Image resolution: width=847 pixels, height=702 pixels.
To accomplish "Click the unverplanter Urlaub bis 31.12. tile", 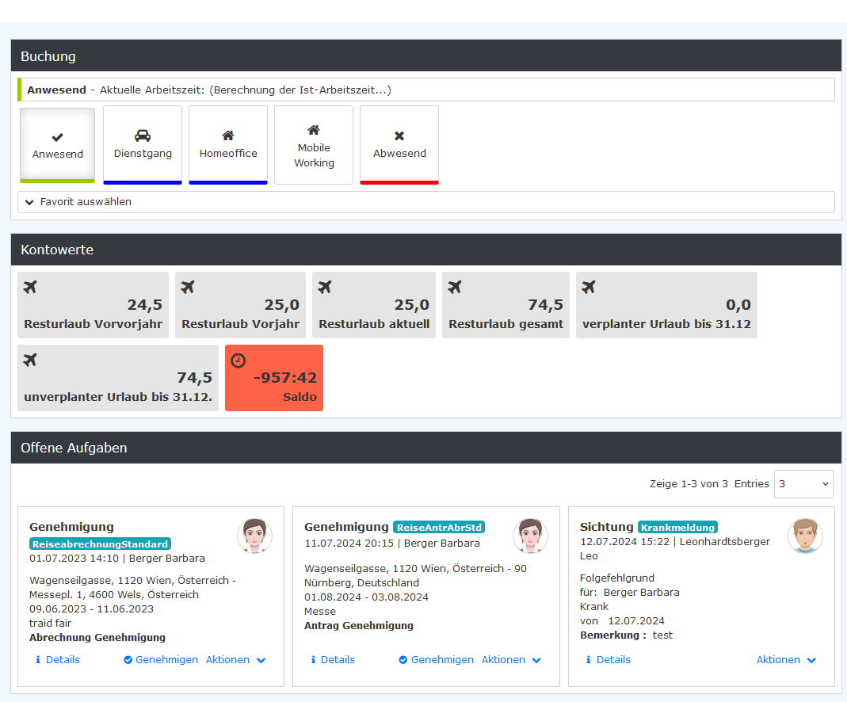I will click(118, 378).
